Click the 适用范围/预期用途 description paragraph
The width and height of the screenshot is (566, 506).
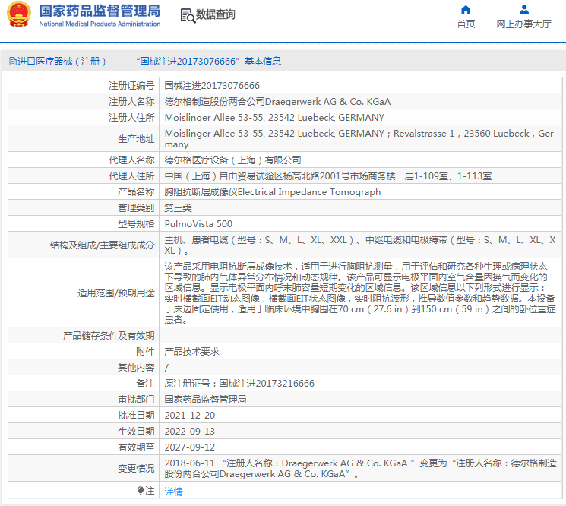(359, 293)
